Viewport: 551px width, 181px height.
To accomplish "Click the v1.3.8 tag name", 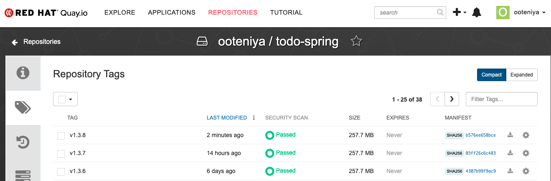I will [78, 135].
